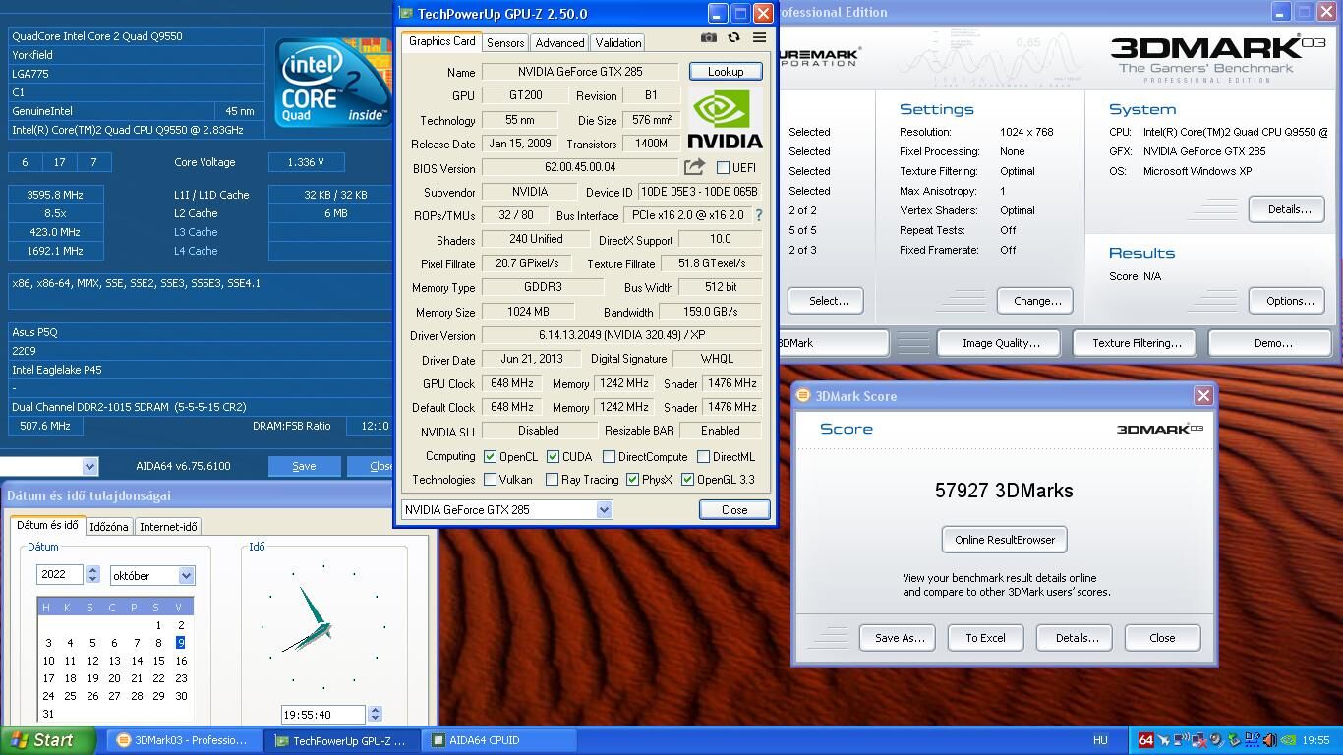Switch to the Sensors tab
The width and height of the screenshot is (1343, 755).
(x=505, y=42)
